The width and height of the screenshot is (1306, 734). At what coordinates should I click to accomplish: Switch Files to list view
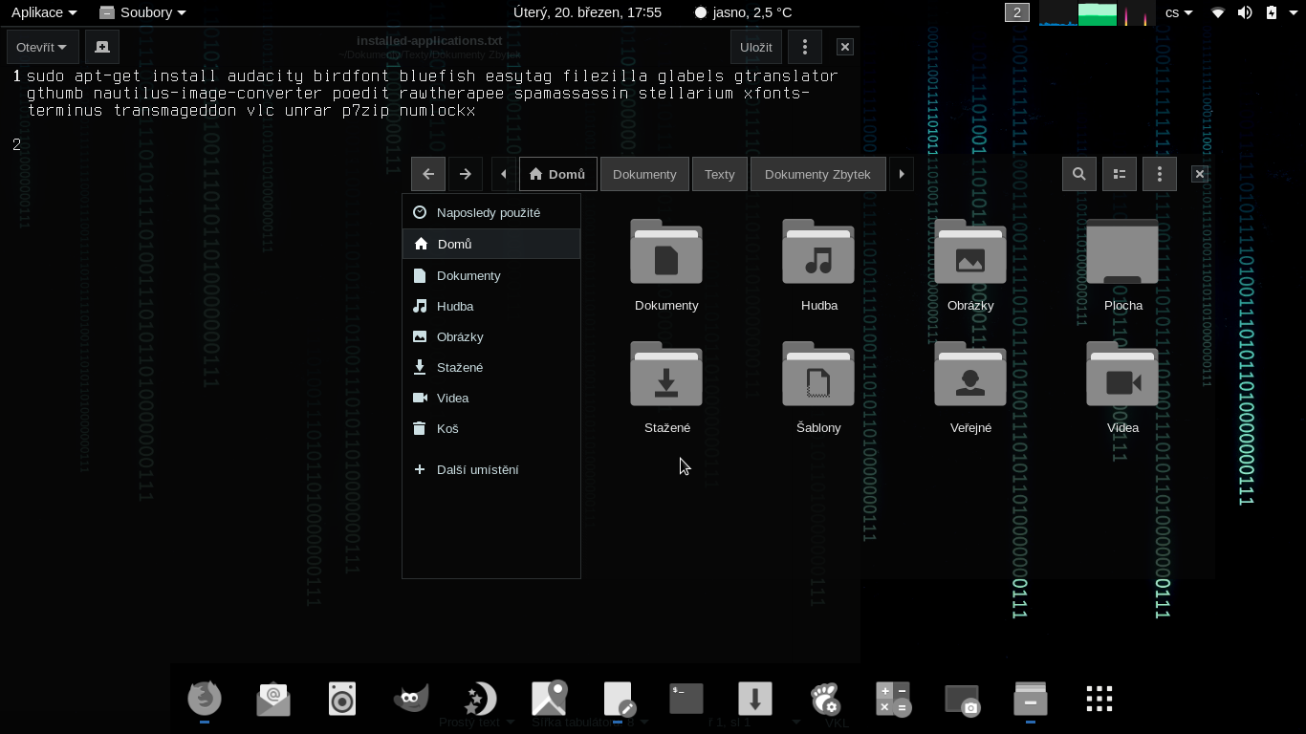(x=1120, y=174)
